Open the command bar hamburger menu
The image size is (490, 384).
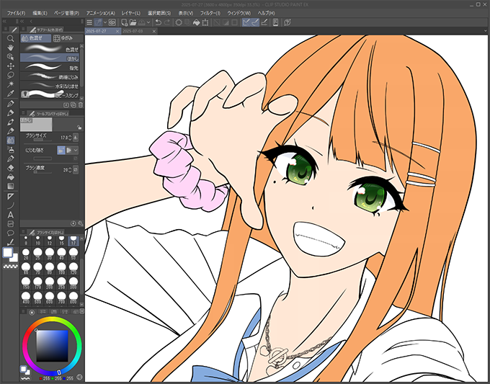point(89,22)
